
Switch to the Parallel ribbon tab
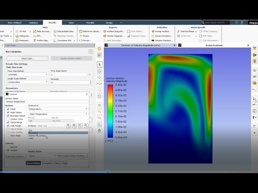(x=90, y=23)
